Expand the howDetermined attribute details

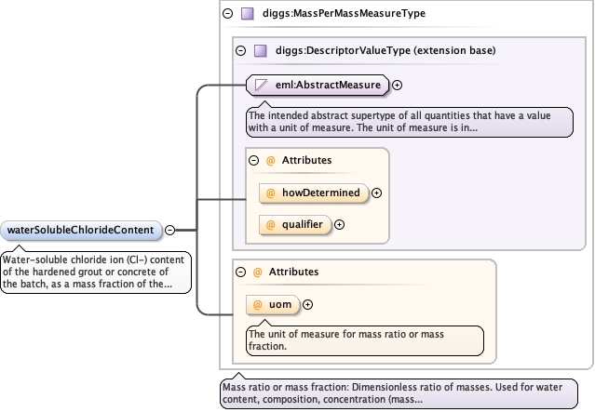pyautogui.click(x=376, y=193)
